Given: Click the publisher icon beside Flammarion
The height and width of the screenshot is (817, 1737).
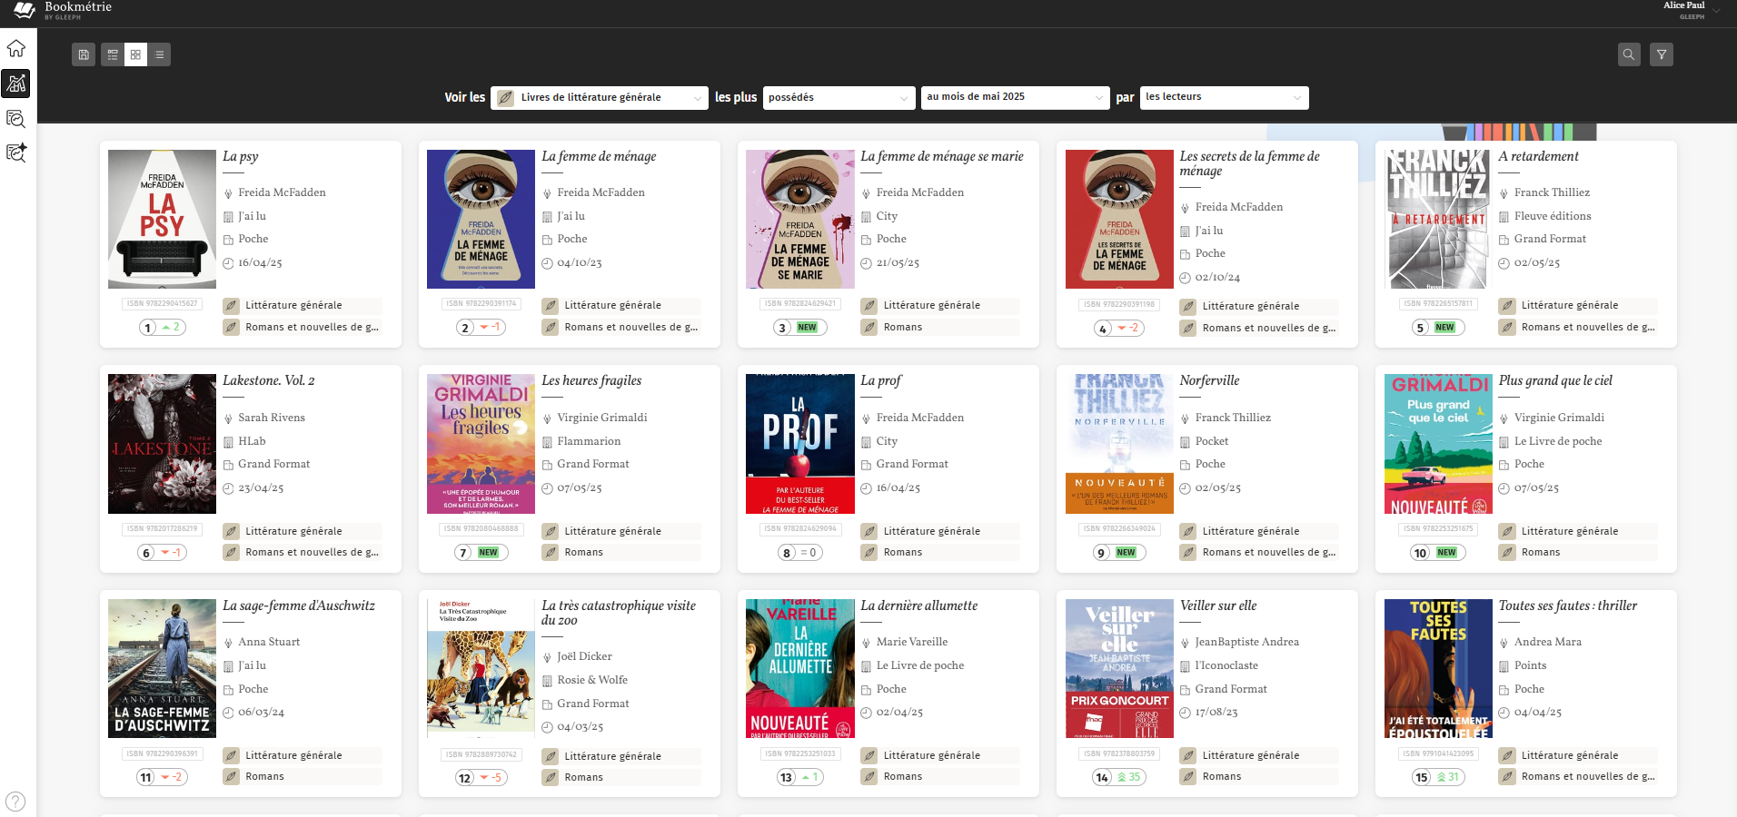Looking at the screenshot, I should (x=548, y=441).
